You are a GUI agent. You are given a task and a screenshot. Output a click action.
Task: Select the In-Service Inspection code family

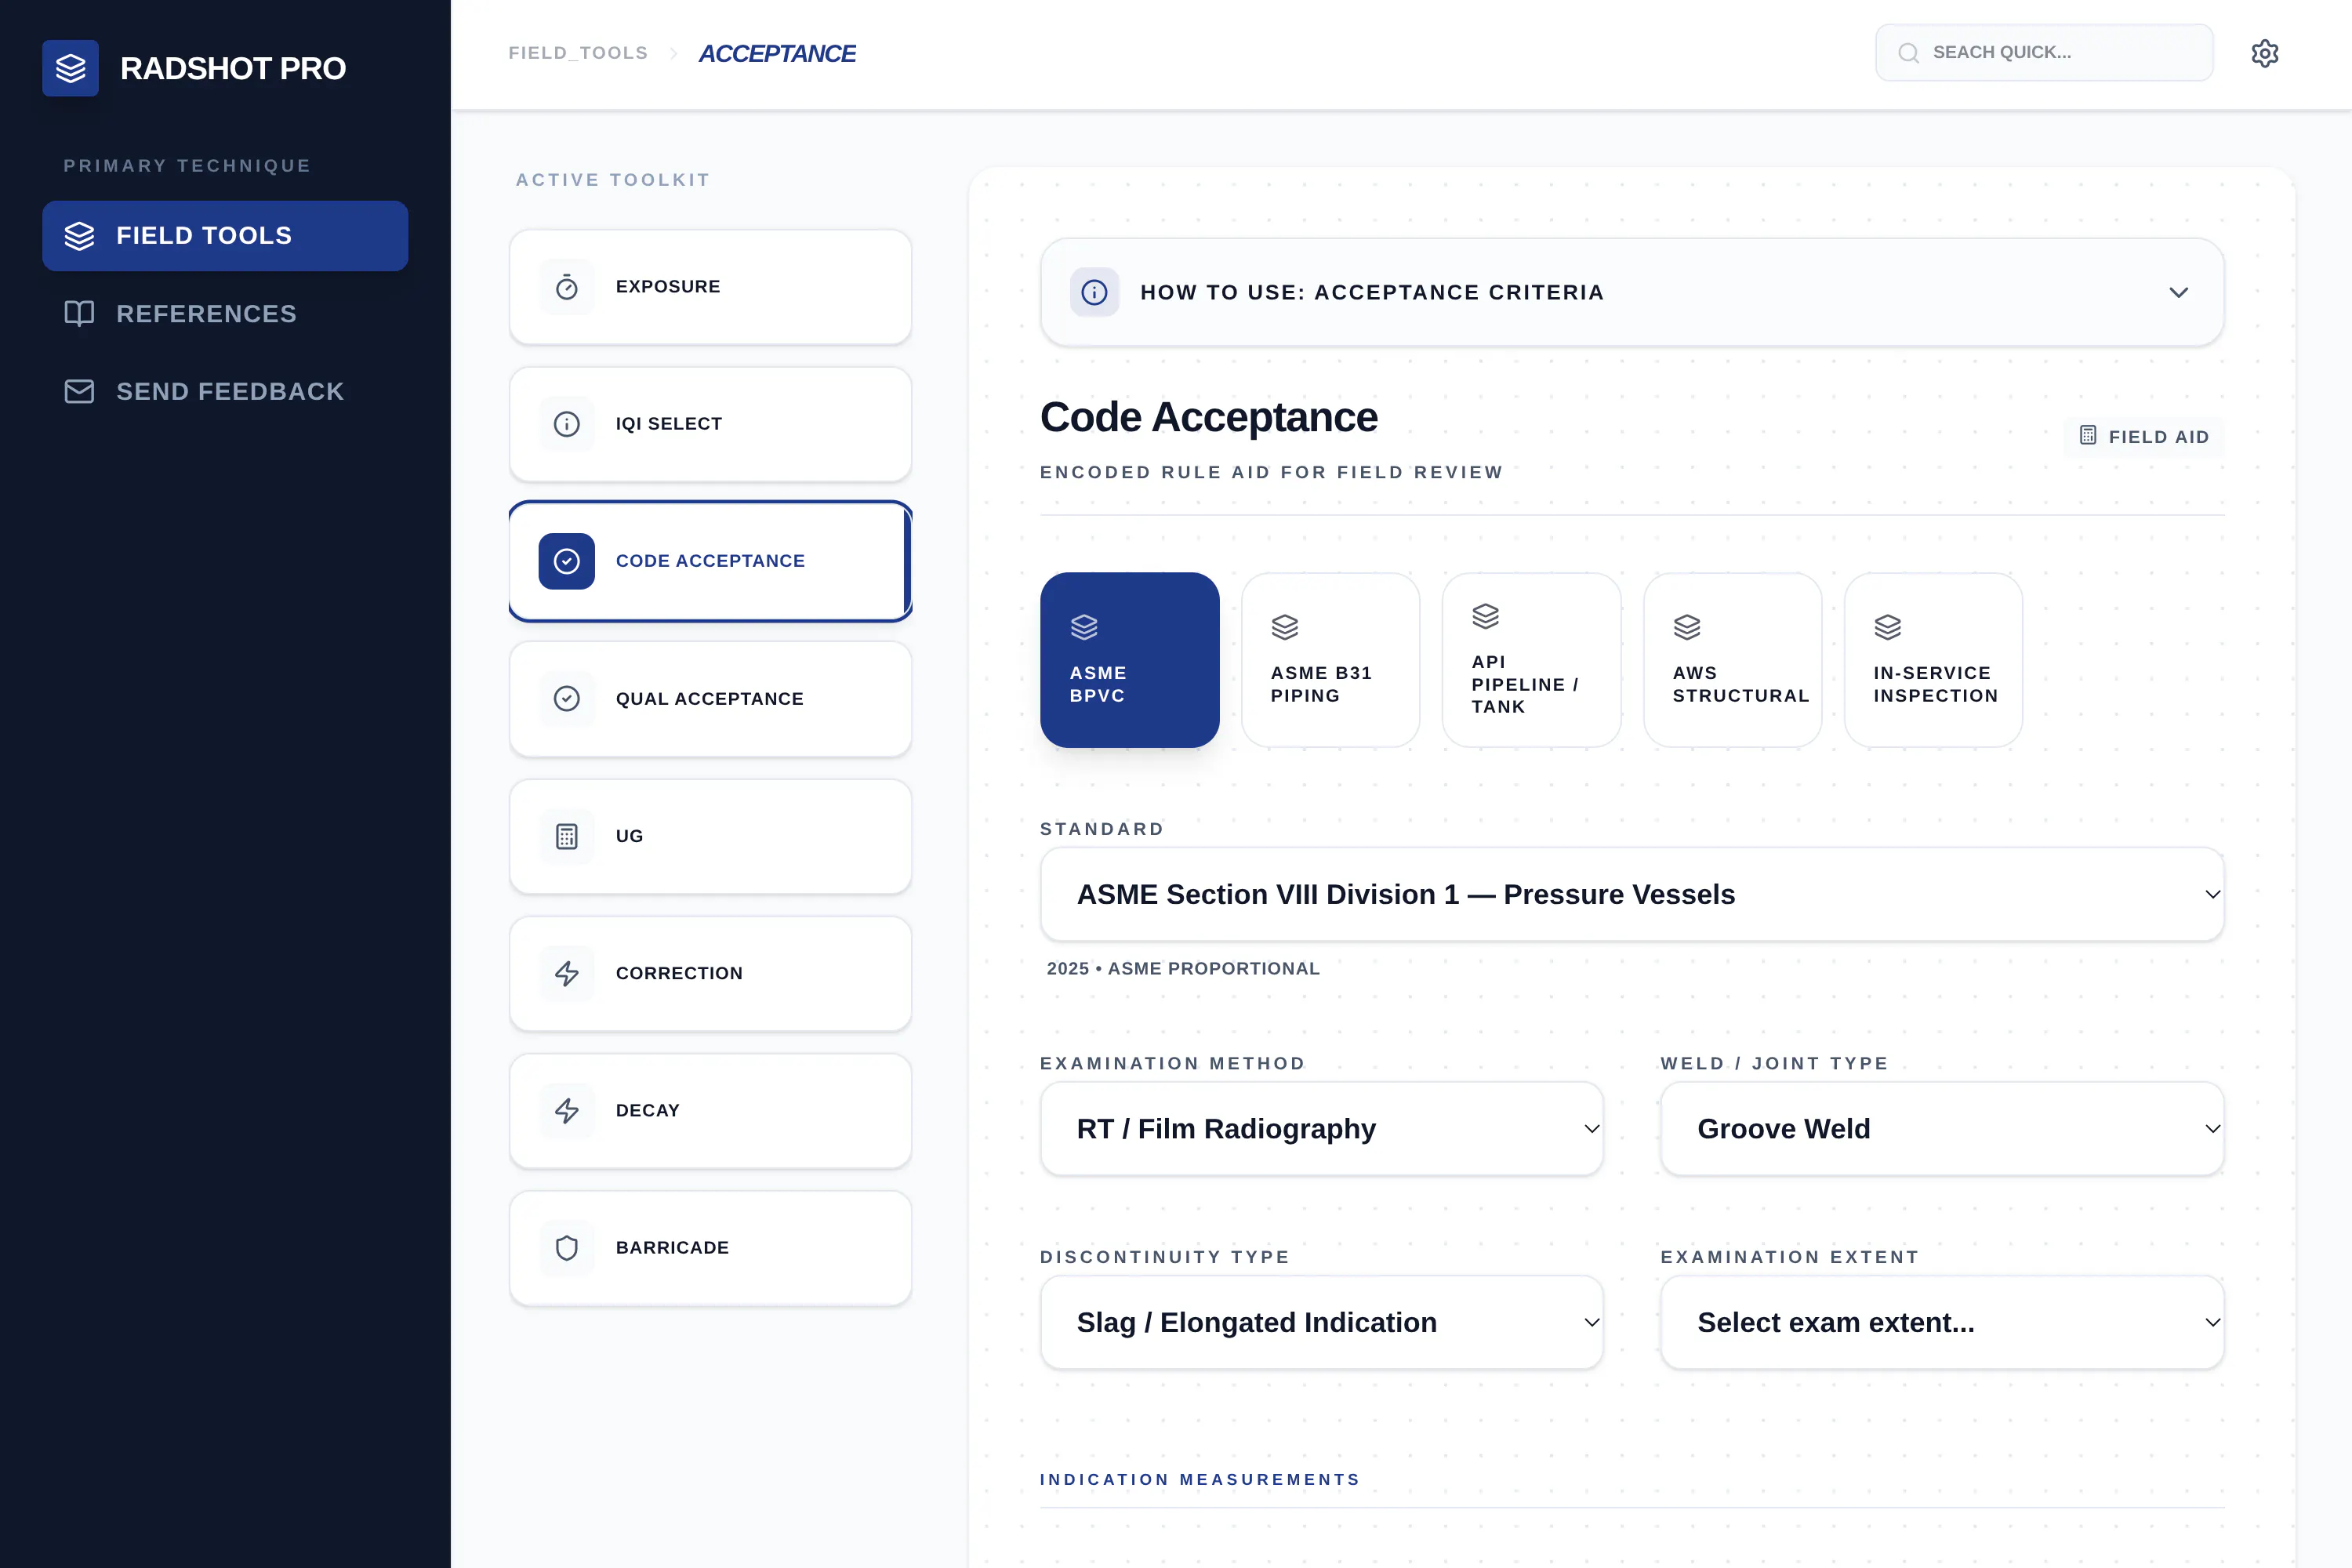tap(1933, 660)
